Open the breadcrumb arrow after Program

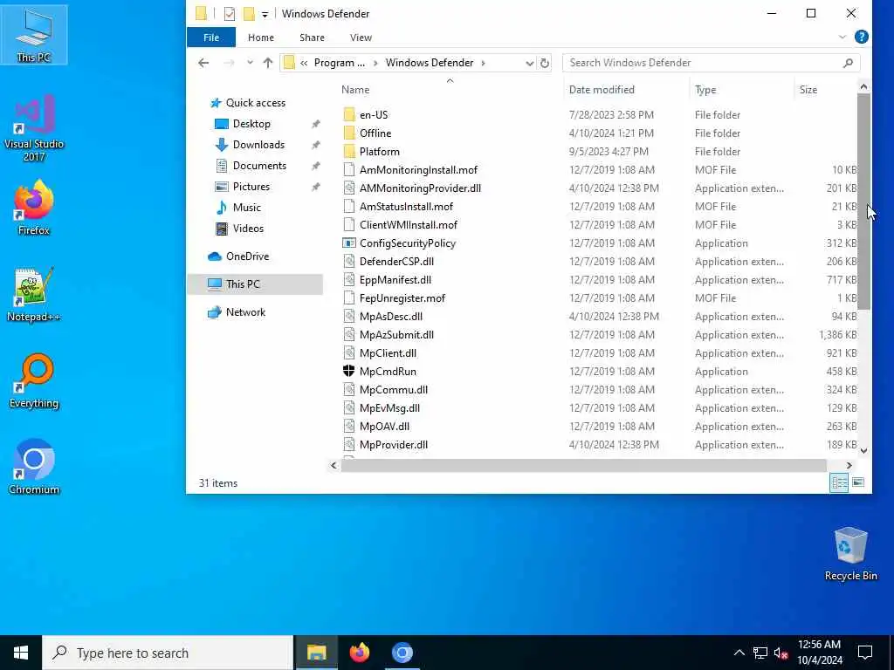pos(375,63)
